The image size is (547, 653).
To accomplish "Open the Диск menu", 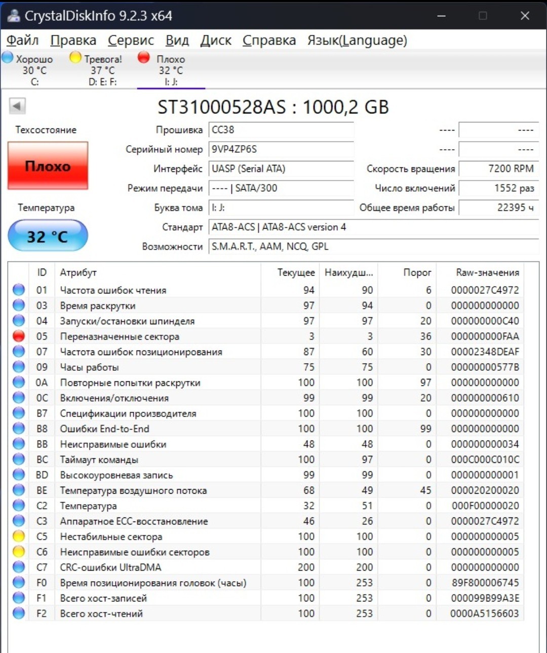I will tap(216, 40).
